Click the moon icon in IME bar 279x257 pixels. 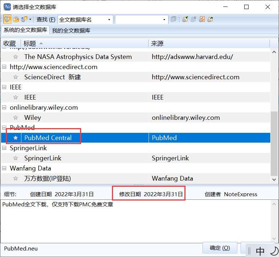[274, 251]
